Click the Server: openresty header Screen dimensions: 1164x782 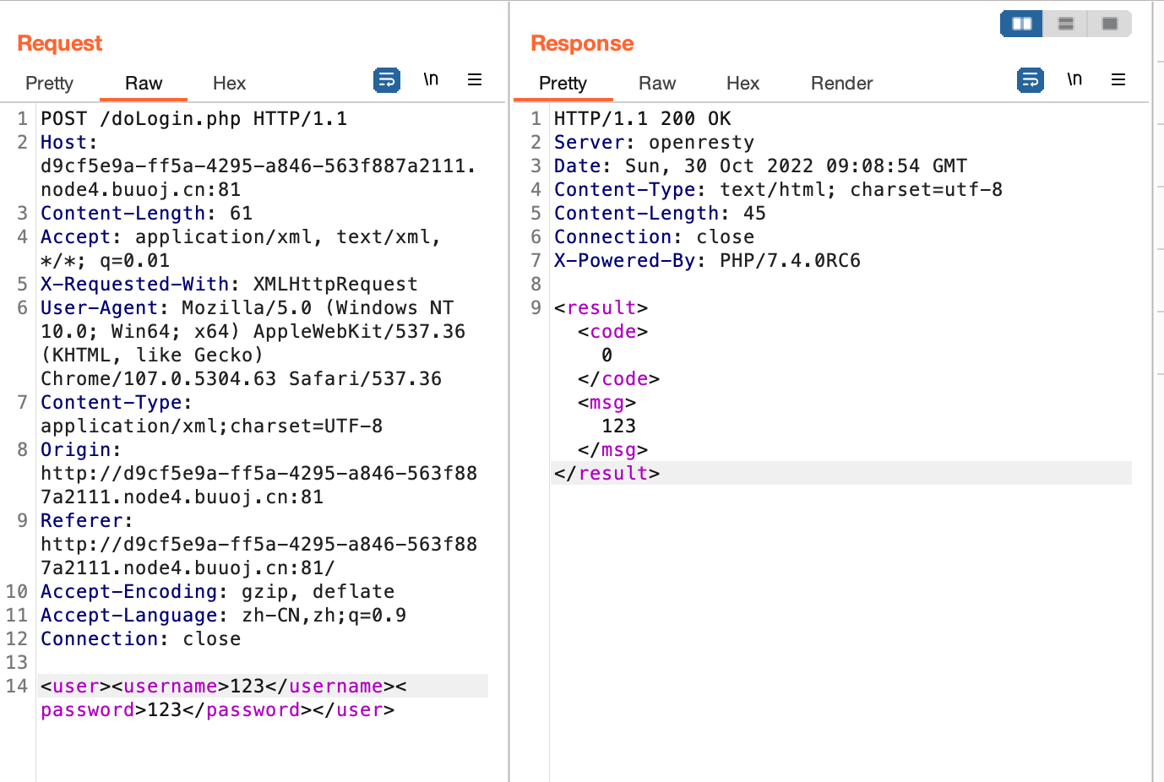coord(655,143)
